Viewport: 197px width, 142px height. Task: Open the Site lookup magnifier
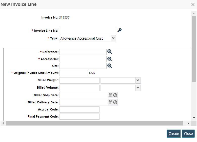point(110,66)
